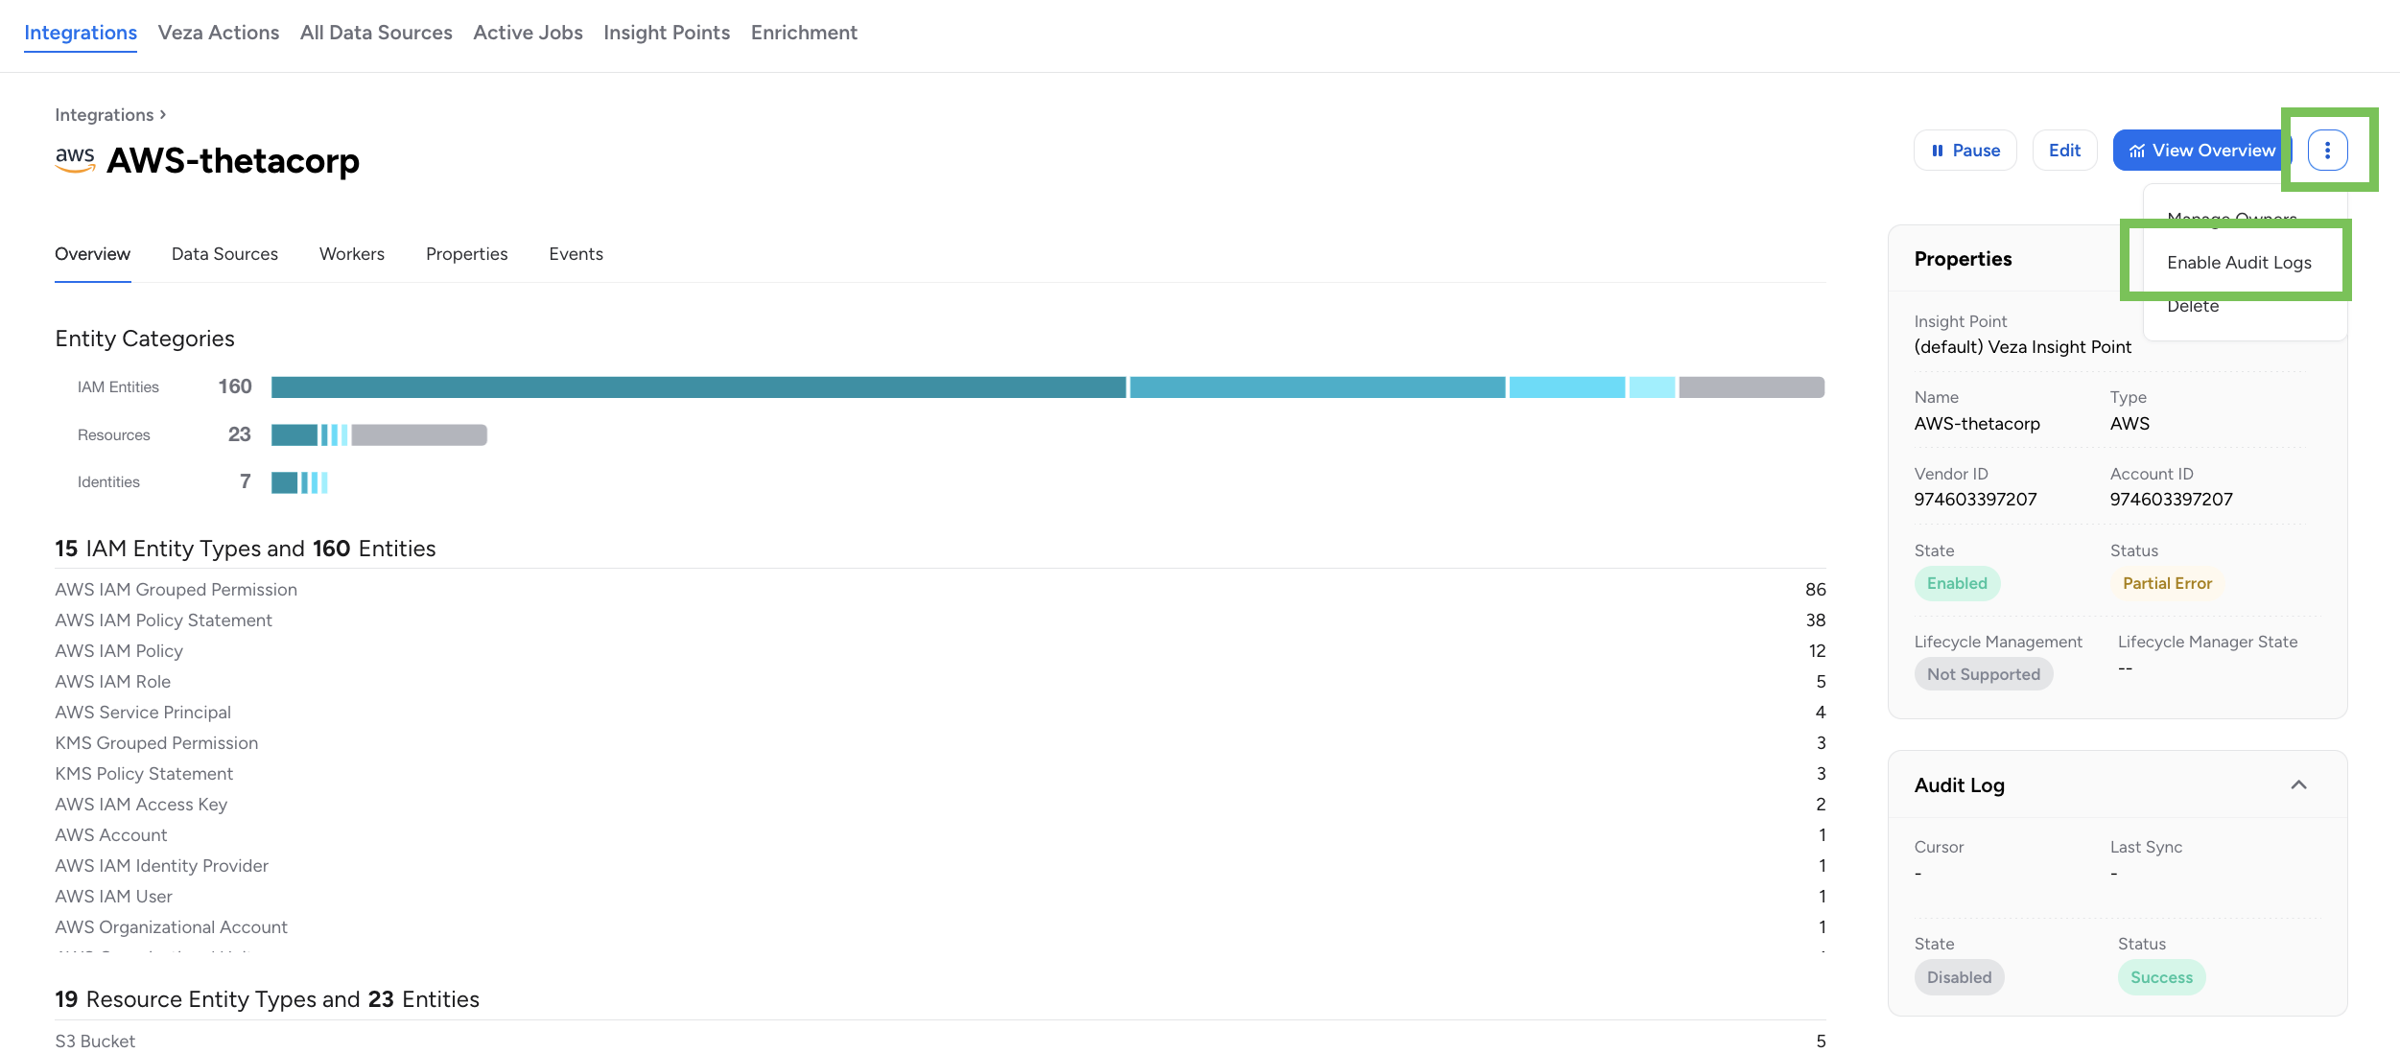Collapse the Audit Log panel
Viewport: 2400px width, 1053px height.
(x=2299, y=784)
